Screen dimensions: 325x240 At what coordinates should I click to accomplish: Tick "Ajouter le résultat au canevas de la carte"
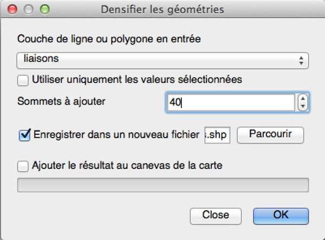23,165
